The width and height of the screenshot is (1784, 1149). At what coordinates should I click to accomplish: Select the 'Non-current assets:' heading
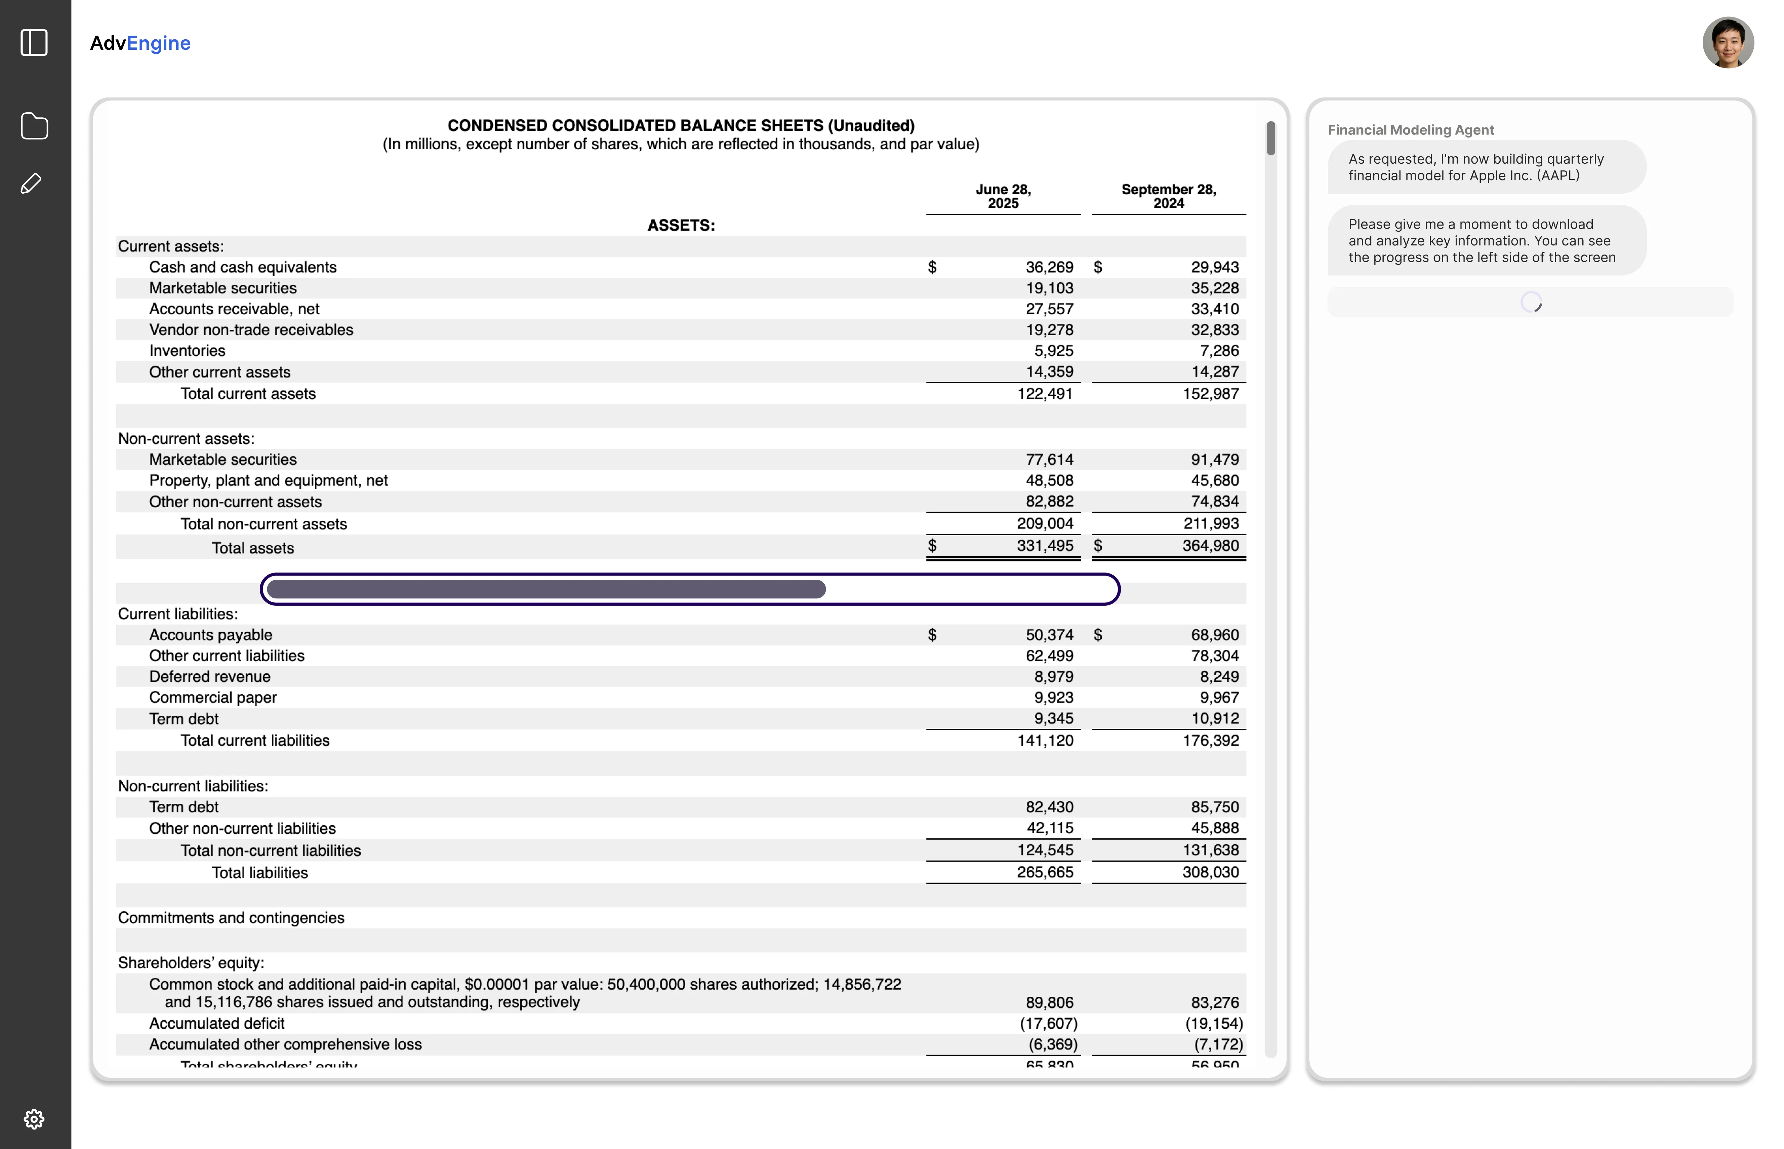point(186,439)
